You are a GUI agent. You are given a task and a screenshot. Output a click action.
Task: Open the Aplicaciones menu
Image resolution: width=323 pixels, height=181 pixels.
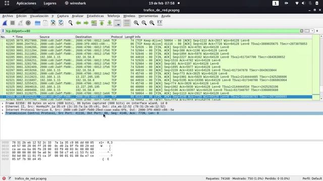26,4
